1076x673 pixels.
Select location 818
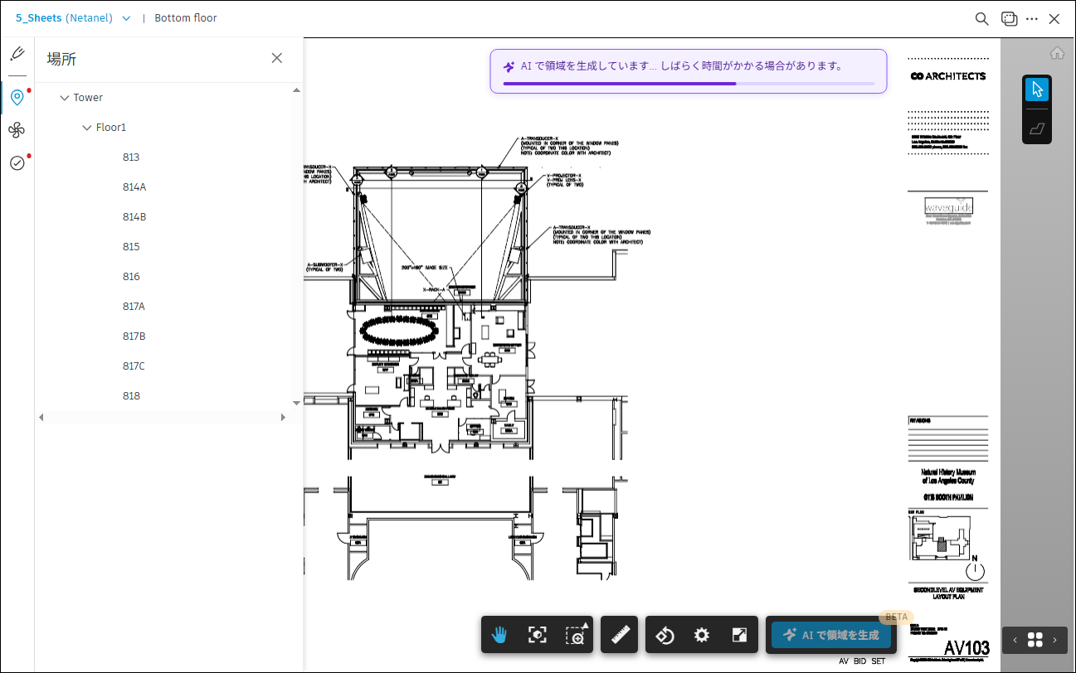(131, 396)
